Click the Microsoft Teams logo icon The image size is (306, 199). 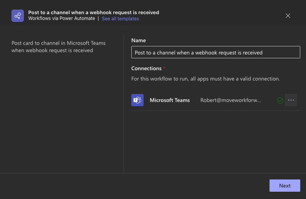coord(137,100)
